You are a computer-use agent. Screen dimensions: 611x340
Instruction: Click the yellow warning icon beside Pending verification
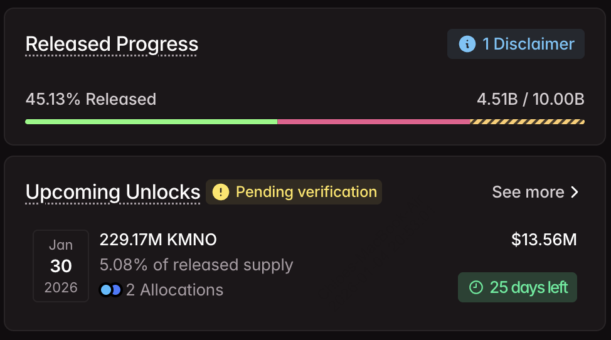221,192
